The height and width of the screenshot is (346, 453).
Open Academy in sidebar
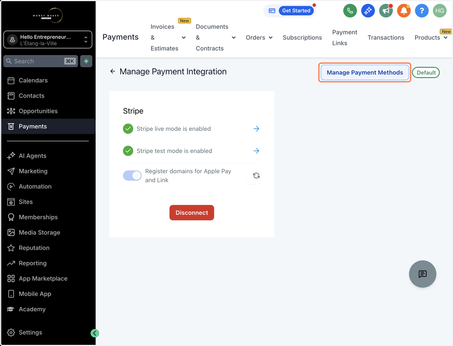[48, 309]
